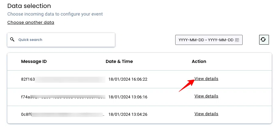276x128 pixels.
Task: Click the 18/01/2024 13:06:16 timestamp
Action: pos(128,97)
